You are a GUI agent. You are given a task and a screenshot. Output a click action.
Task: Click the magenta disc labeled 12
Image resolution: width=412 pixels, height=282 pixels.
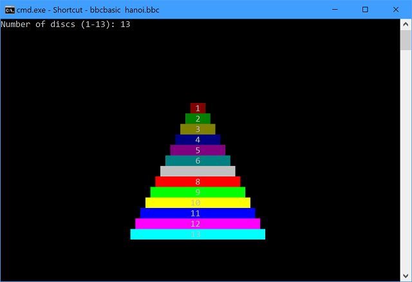click(198, 223)
